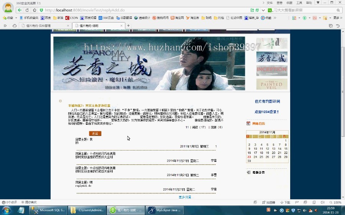Open the 收藏 favorites star button
This screenshot has height=215, width=345.
click(x=8, y=18)
